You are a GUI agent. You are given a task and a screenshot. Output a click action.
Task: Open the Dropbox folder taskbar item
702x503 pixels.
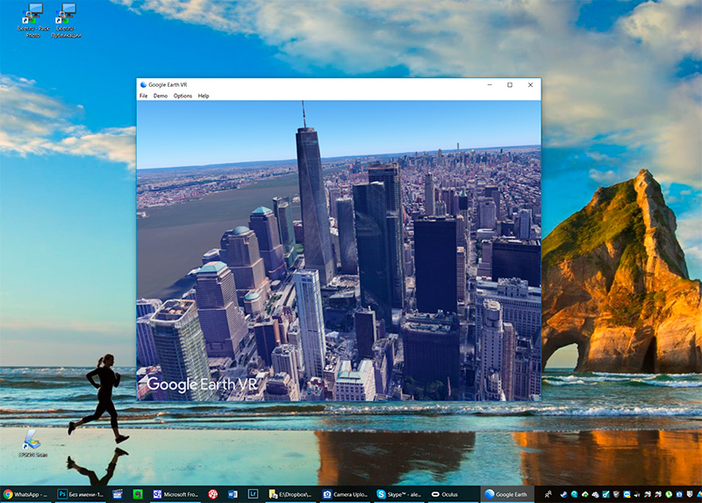click(290, 494)
